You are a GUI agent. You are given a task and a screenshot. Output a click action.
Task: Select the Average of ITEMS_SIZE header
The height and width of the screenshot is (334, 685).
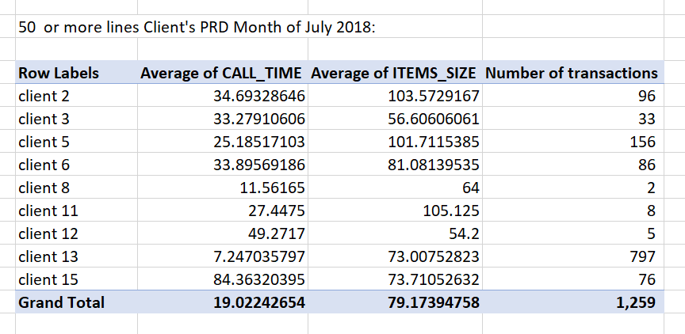(394, 74)
